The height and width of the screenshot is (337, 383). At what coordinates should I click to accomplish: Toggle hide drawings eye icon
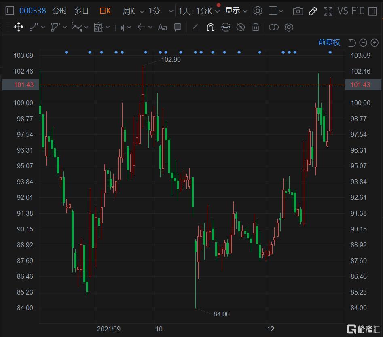(241, 27)
